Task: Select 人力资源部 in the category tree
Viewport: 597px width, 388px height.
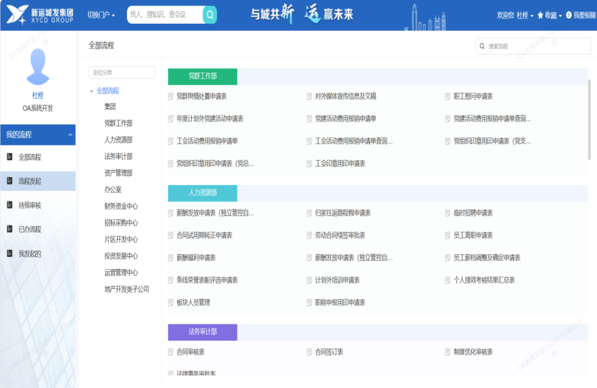Action: 118,140
